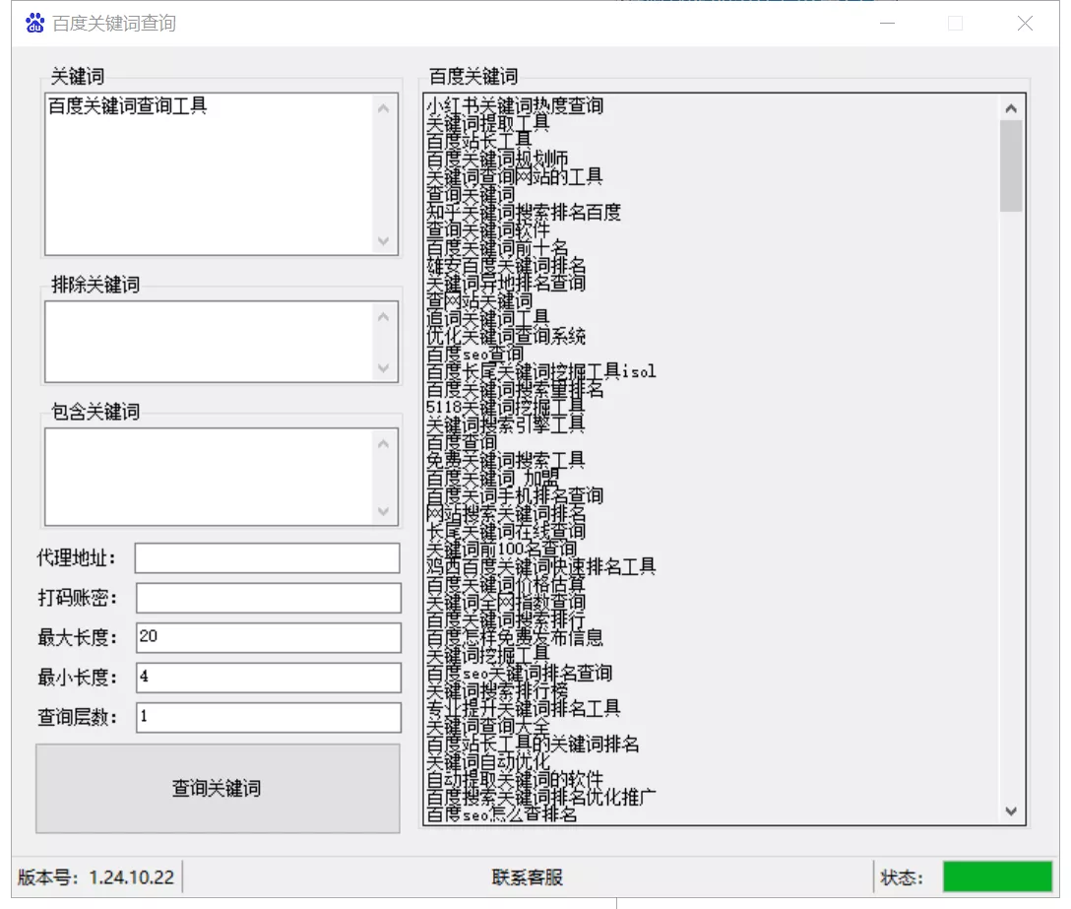This screenshot has width=1071, height=909.
Task: Select result 查询关键词软件
Action: [487, 230]
